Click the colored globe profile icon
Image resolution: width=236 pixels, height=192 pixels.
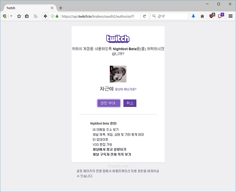(5, 16)
